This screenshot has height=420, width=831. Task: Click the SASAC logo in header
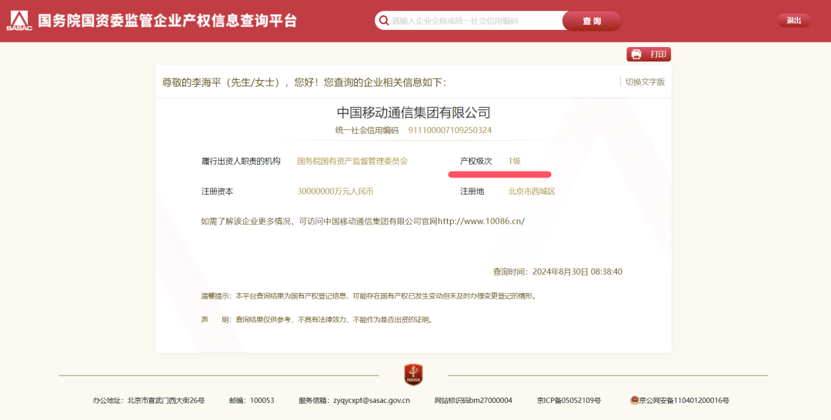coord(19,21)
